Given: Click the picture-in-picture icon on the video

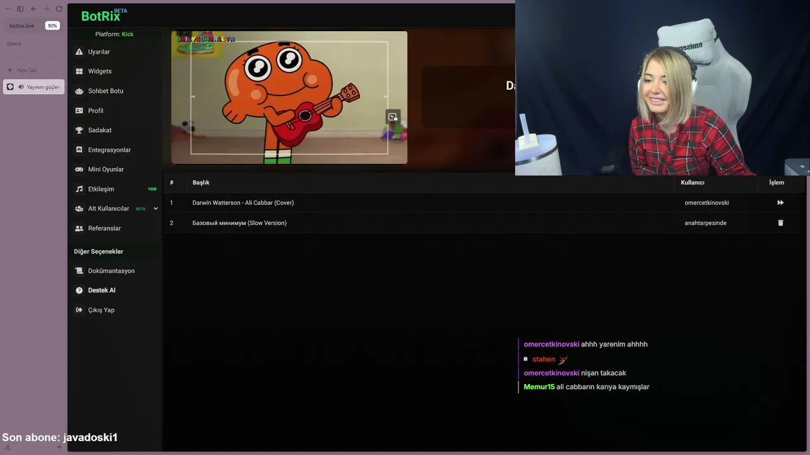Looking at the screenshot, I should [393, 117].
